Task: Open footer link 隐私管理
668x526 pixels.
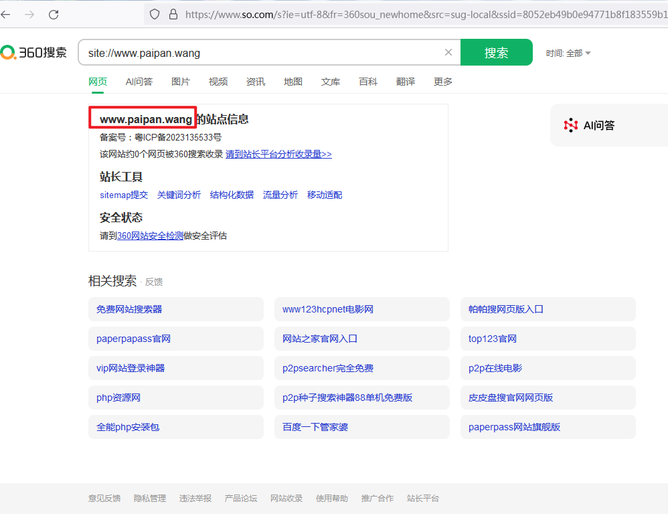Action: [x=150, y=499]
